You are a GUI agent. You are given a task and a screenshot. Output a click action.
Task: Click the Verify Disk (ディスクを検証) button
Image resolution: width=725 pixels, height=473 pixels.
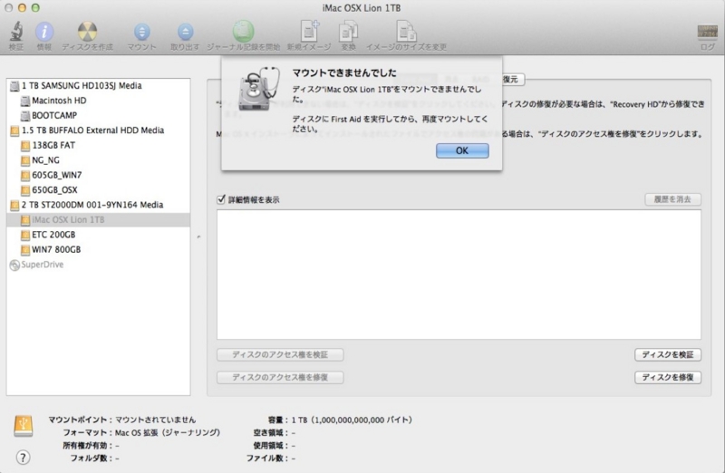pos(668,354)
